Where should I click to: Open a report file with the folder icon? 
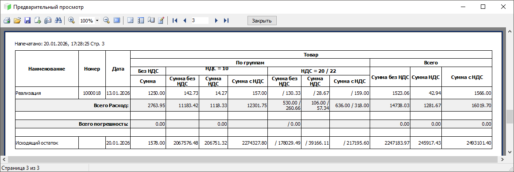click(17, 21)
